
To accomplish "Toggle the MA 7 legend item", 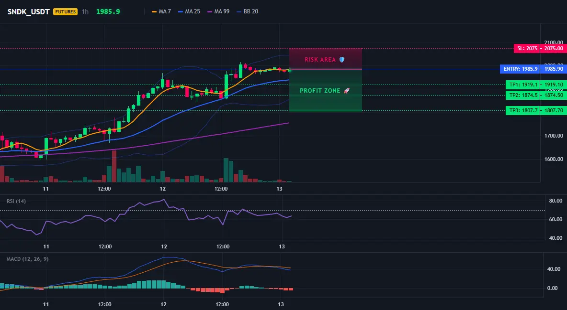I will coord(161,11).
